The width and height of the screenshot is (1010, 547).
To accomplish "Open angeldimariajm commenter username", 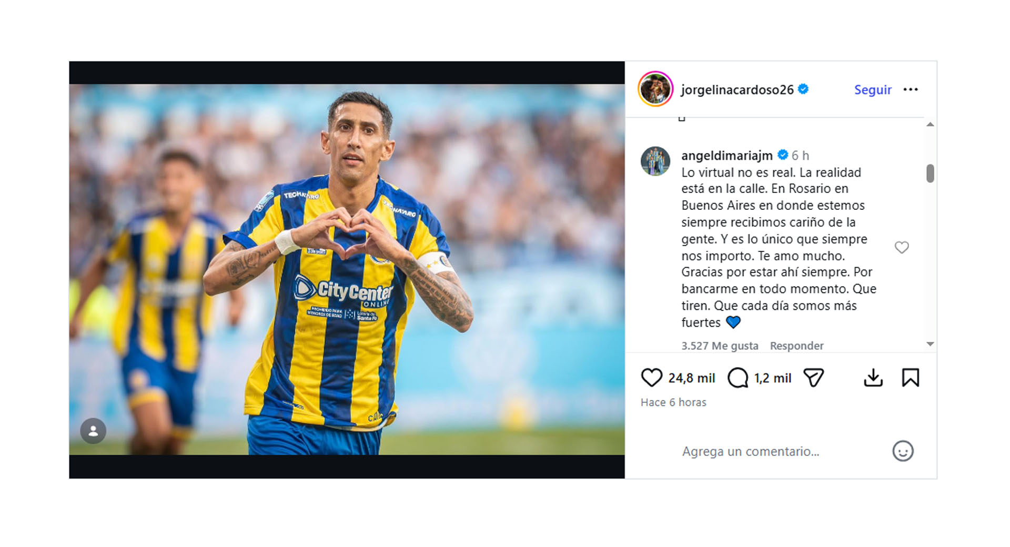I will [726, 155].
